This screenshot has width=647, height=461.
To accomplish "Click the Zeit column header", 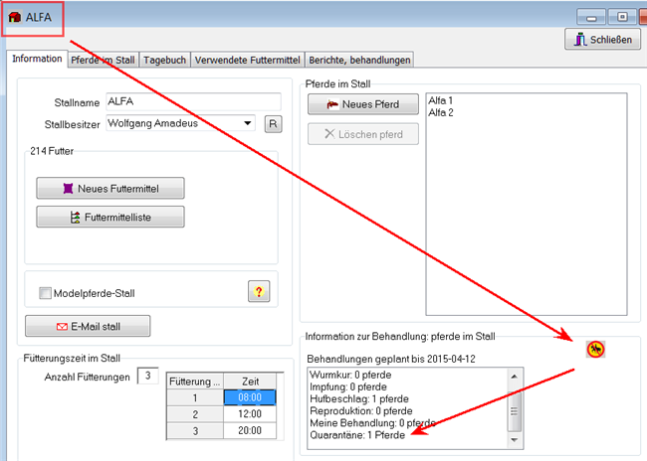I will [x=250, y=382].
